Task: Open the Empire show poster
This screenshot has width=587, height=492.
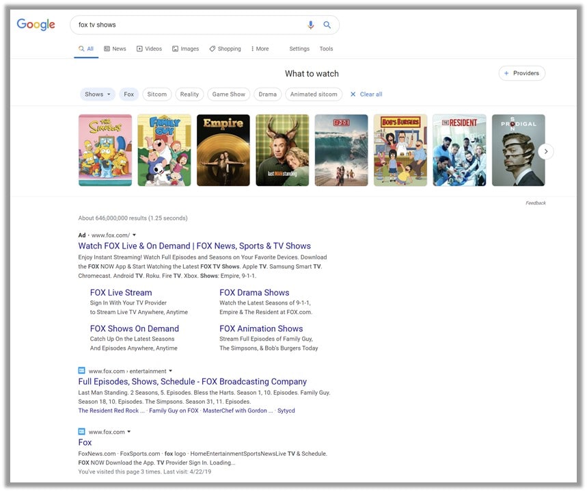Action: coord(223,150)
